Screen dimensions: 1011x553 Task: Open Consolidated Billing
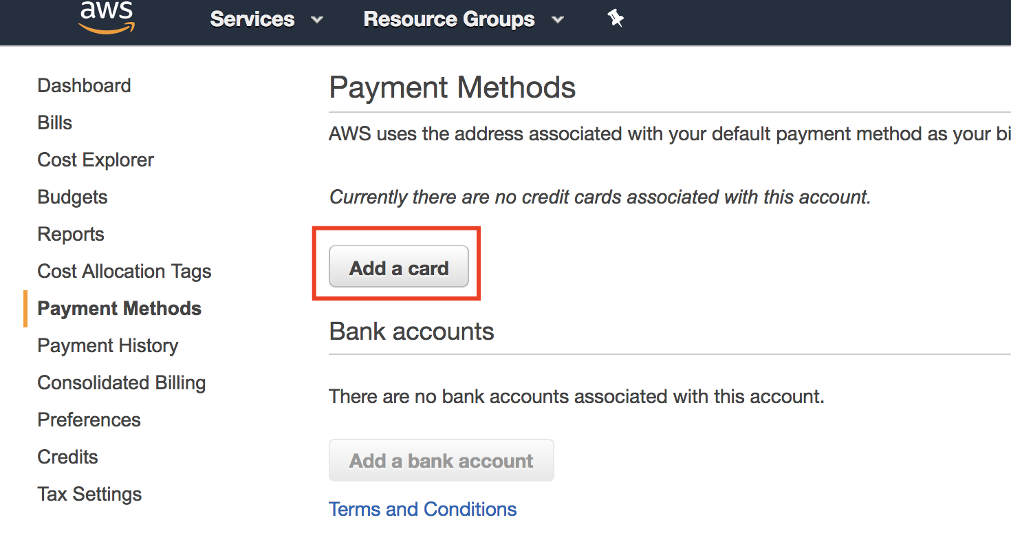(x=122, y=383)
